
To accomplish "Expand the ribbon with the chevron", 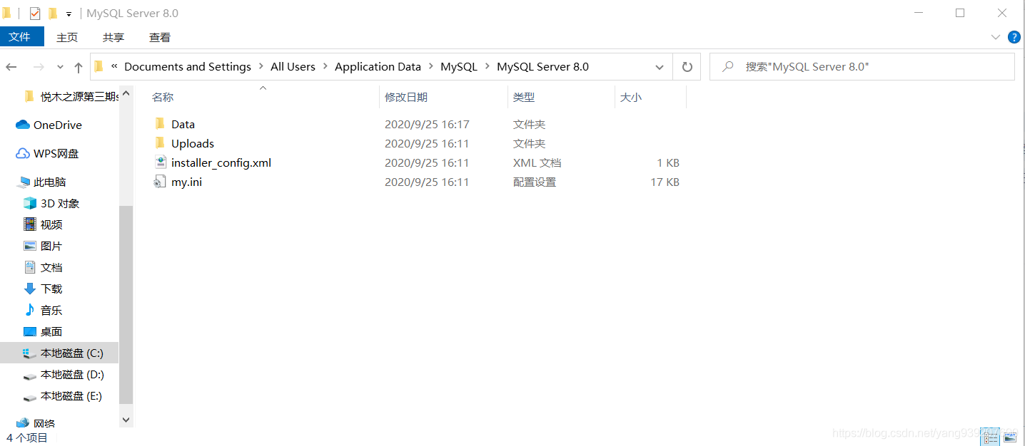I will [996, 37].
